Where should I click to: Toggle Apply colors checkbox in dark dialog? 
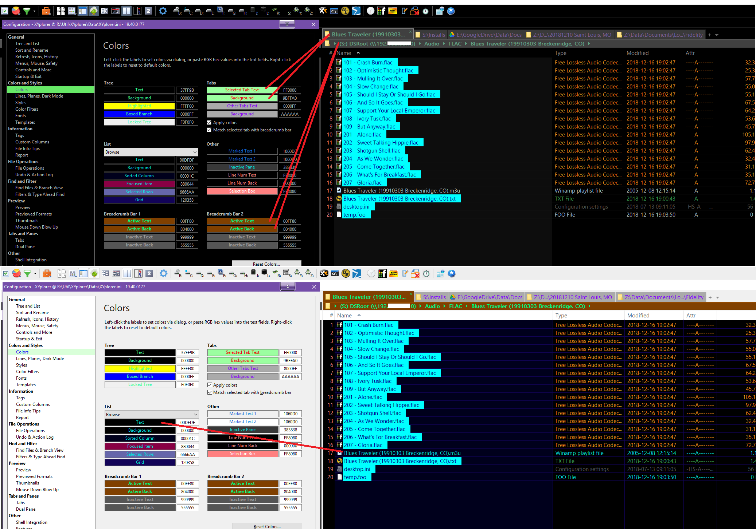[209, 123]
